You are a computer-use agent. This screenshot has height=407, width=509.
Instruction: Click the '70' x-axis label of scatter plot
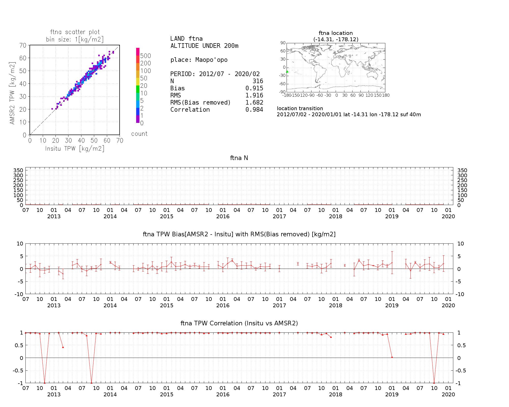pyautogui.click(x=120, y=141)
